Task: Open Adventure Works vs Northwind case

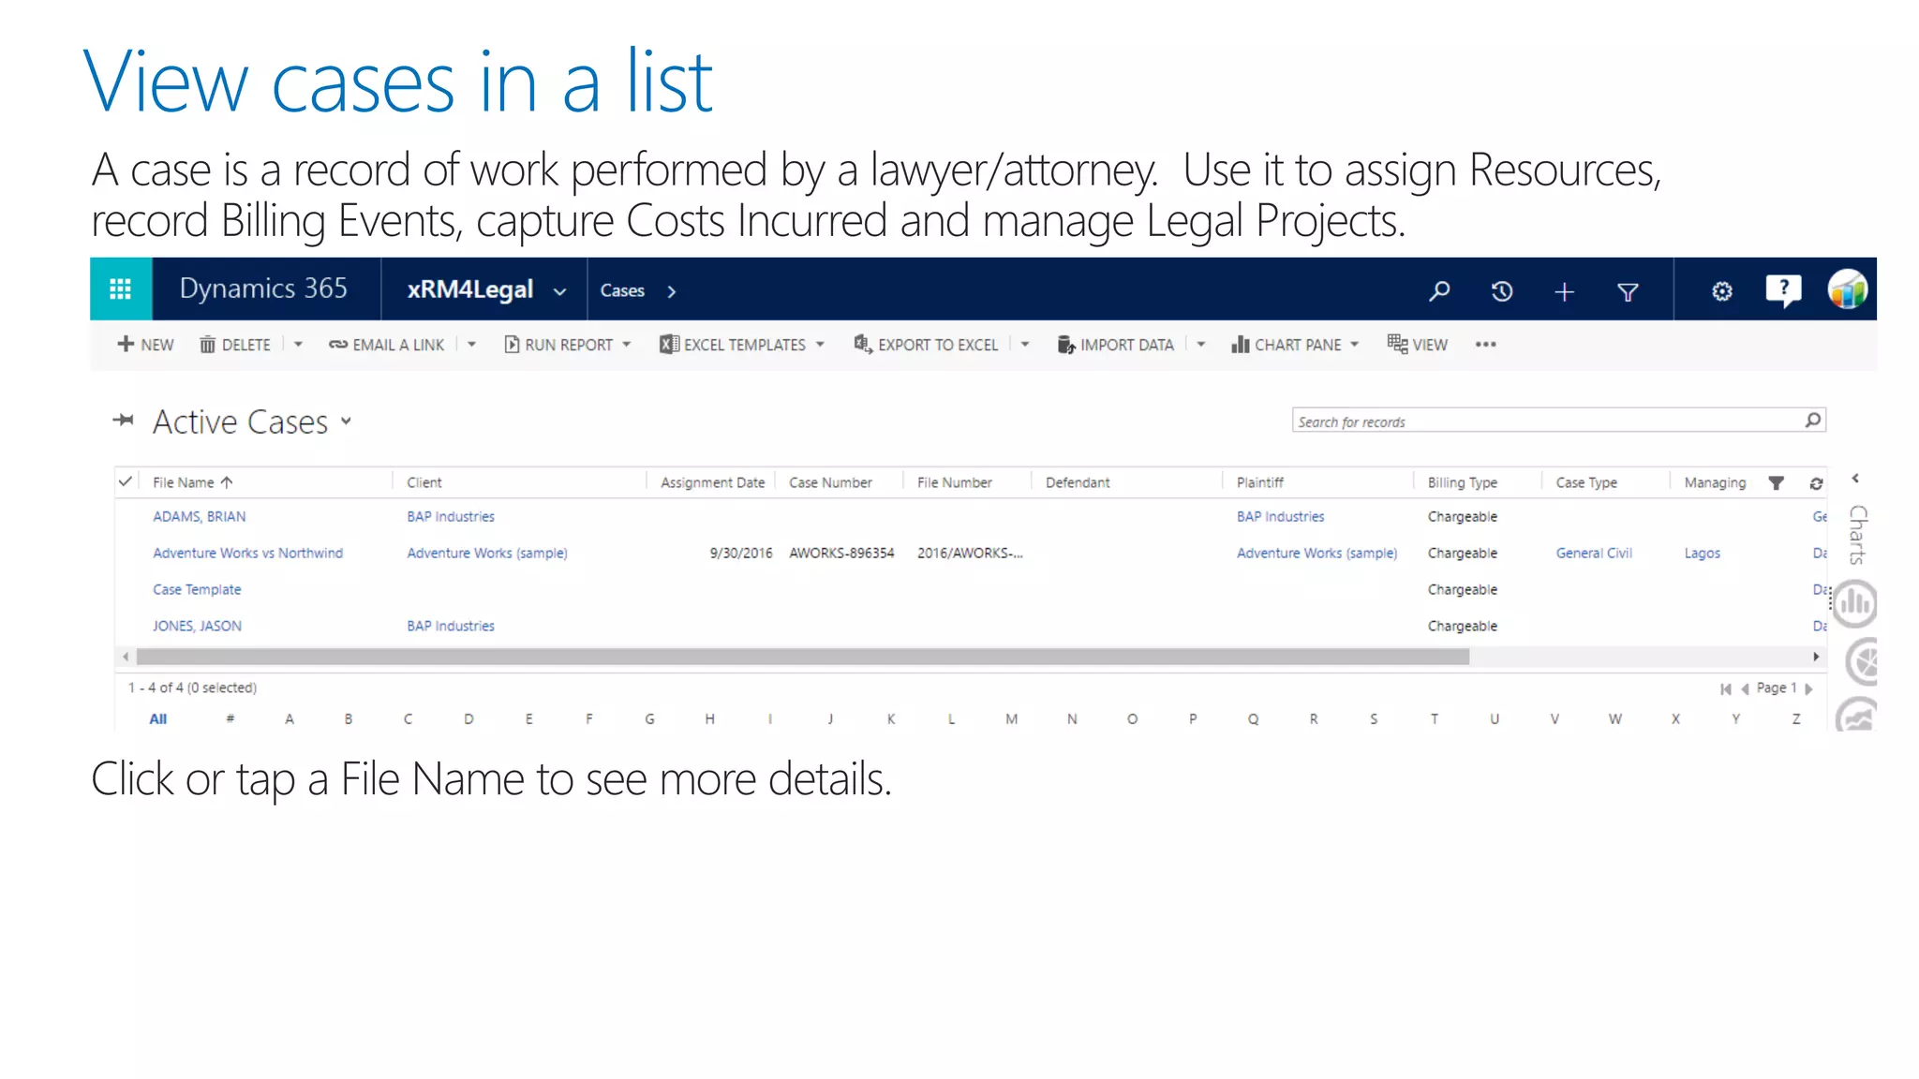Action: click(x=248, y=554)
